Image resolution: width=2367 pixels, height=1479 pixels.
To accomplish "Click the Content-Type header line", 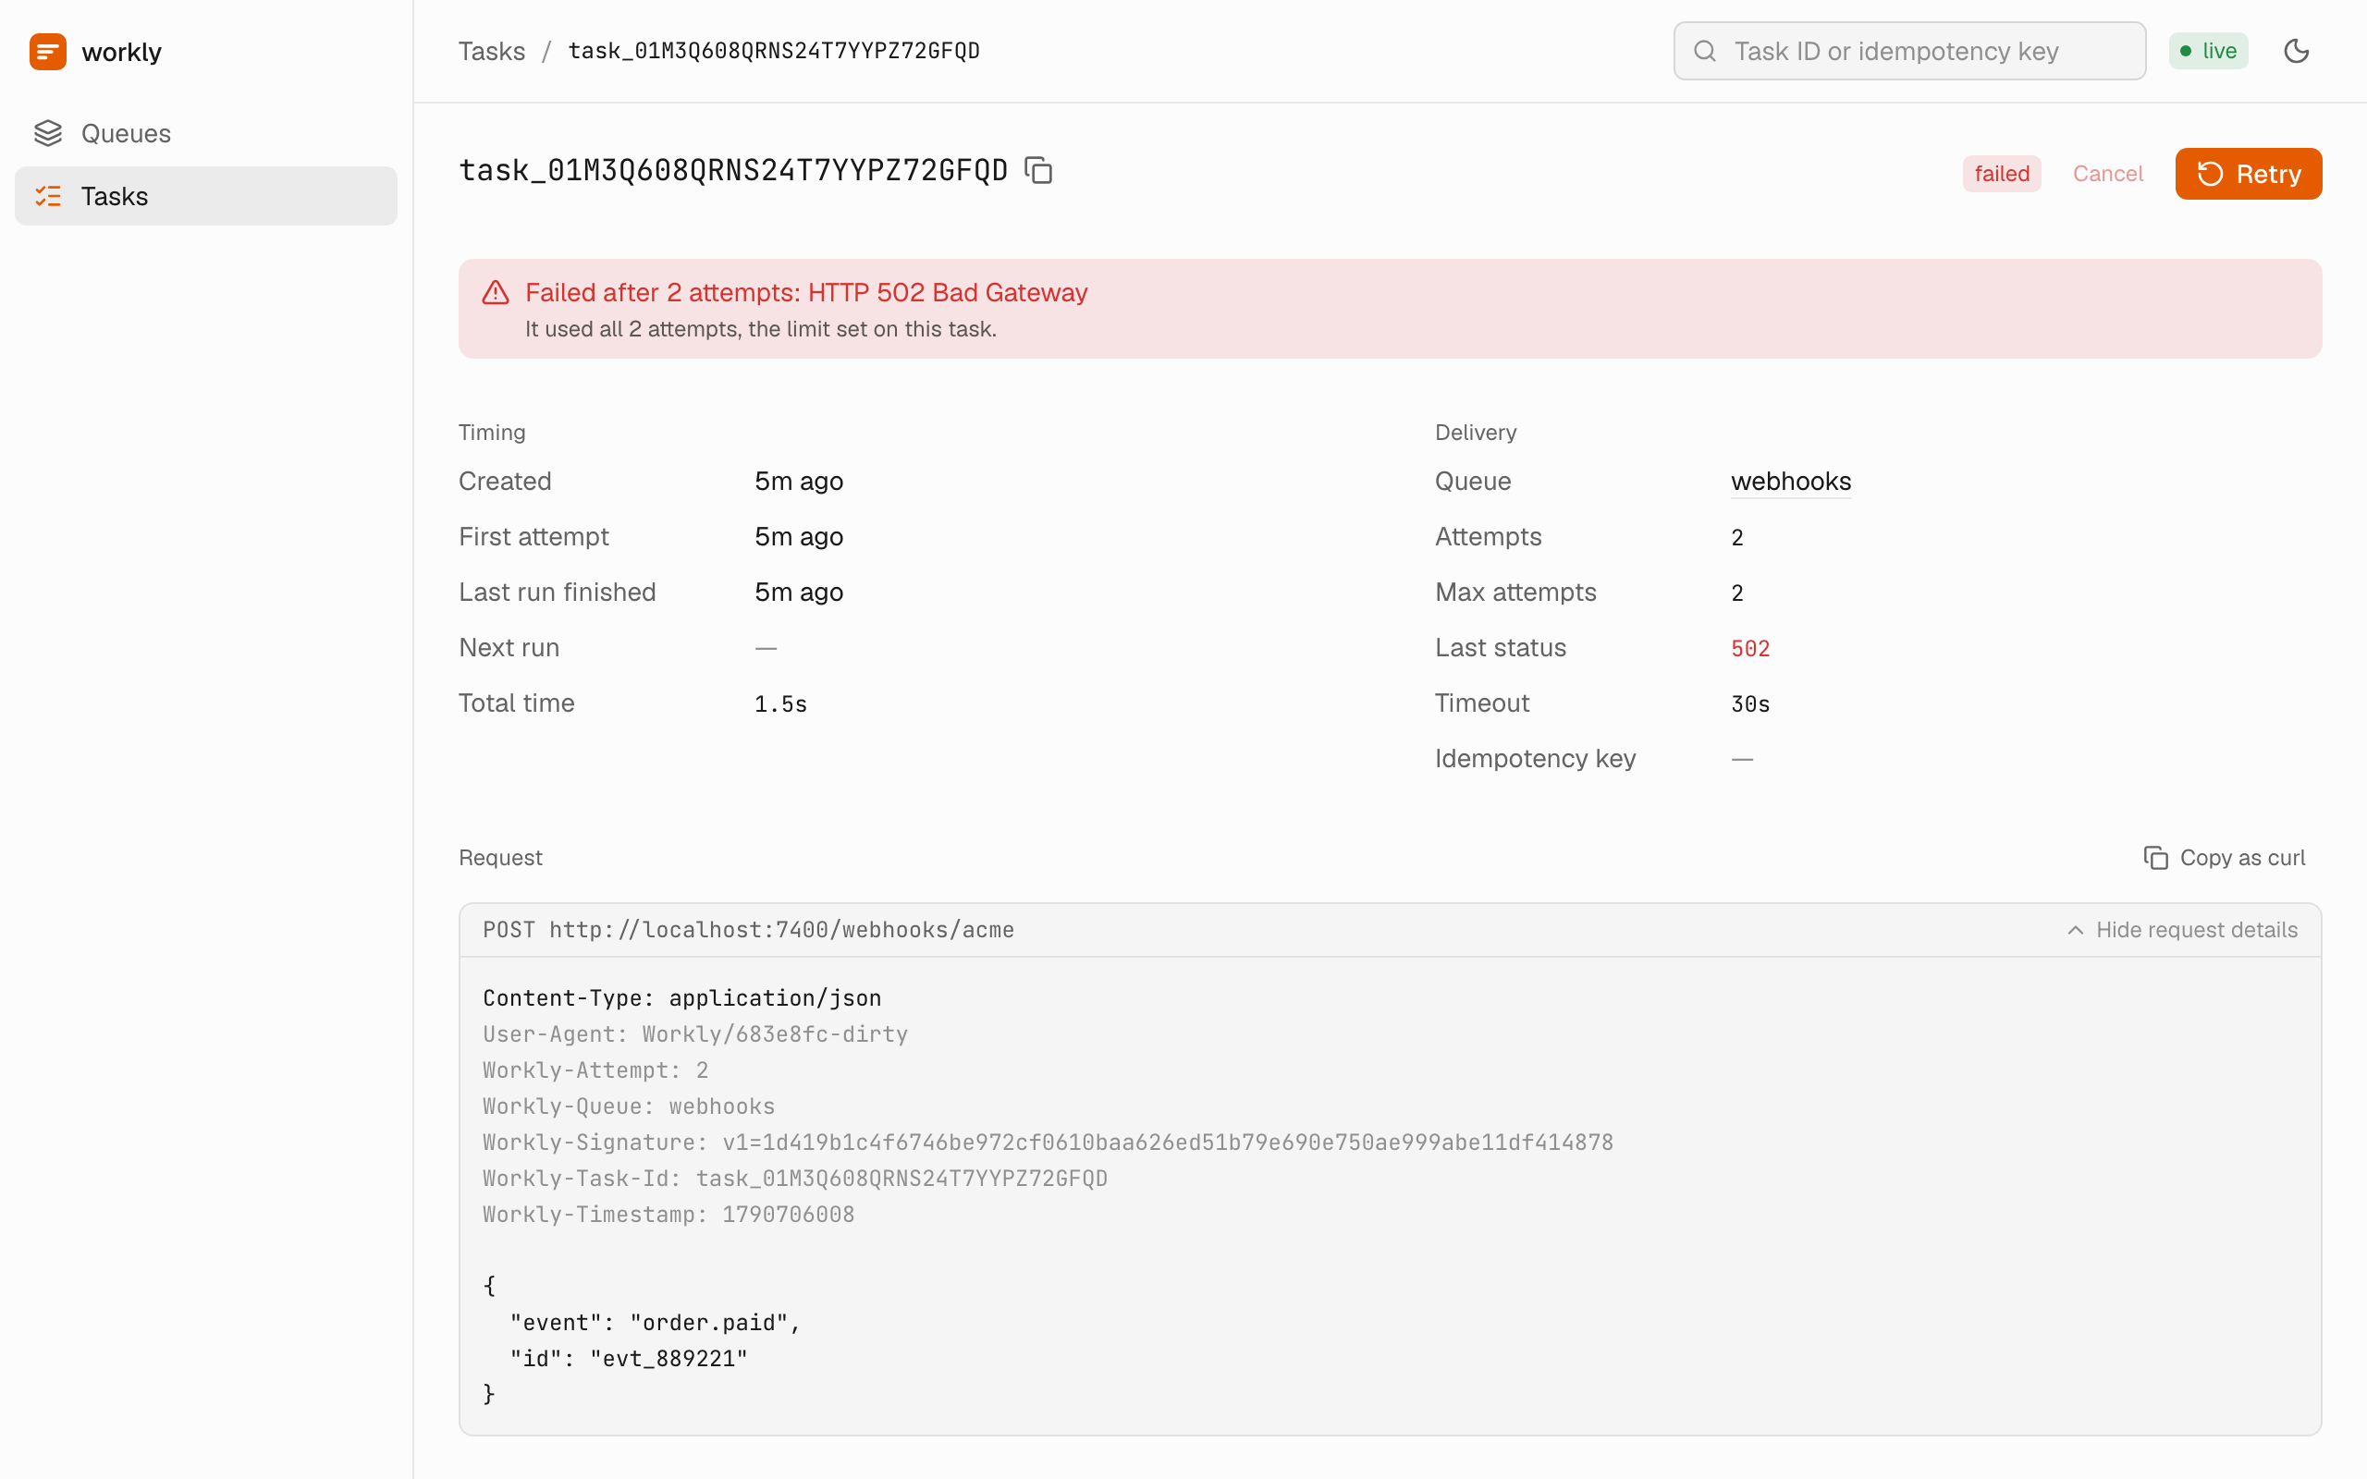I will pyautogui.click(x=681, y=998).
